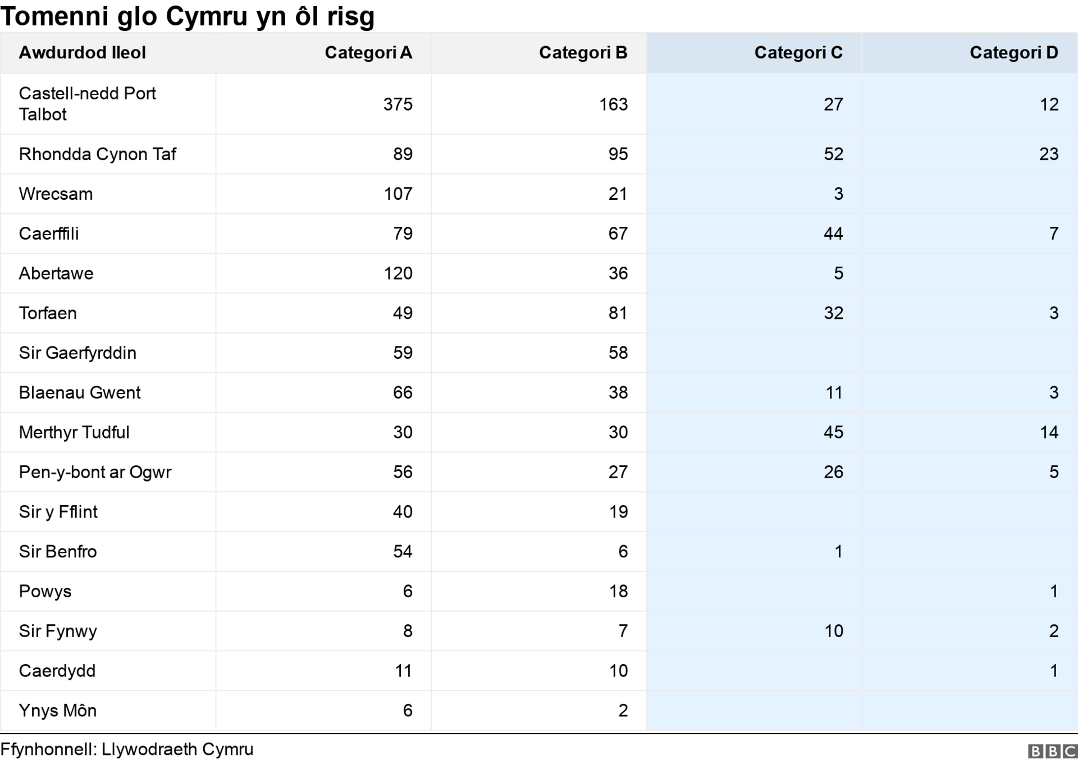Select the Abertawe row label

[x=56, y=273]
